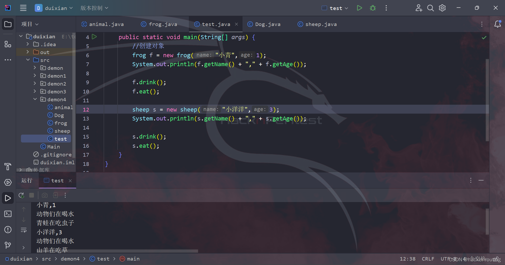The height and width of the screenshot is (265, 505).
Task: Open the Problems tool window icon
Action: (x=8, y=230)
